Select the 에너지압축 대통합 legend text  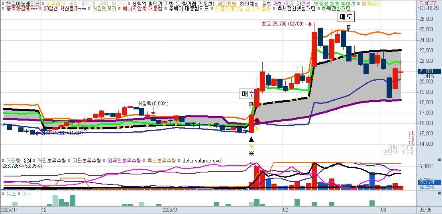(x=142, y=8)
